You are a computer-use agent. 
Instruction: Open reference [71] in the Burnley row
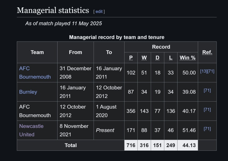[207, 90]
